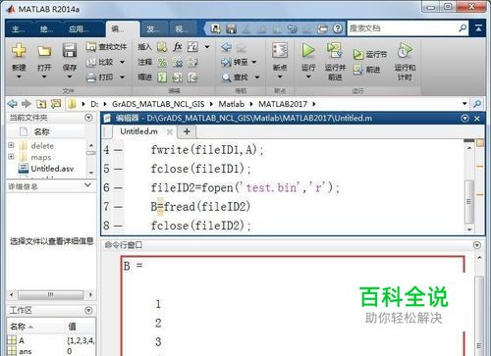Image resolution: width=491 pixels, height=356 pixels.
Task: Switch to the 应用... apps ribbon tab
Action: click(x=79, y=29)
